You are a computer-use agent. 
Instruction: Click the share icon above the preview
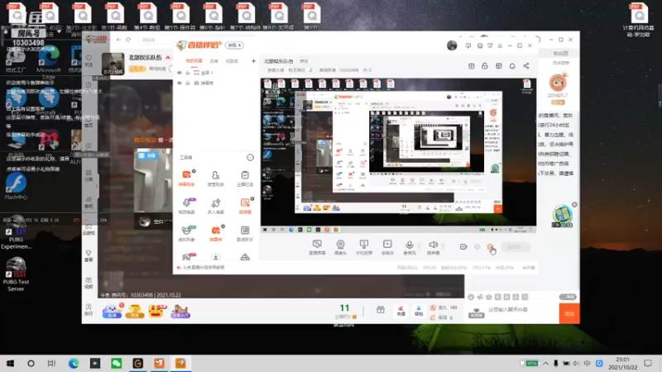(x=526, y=66)
